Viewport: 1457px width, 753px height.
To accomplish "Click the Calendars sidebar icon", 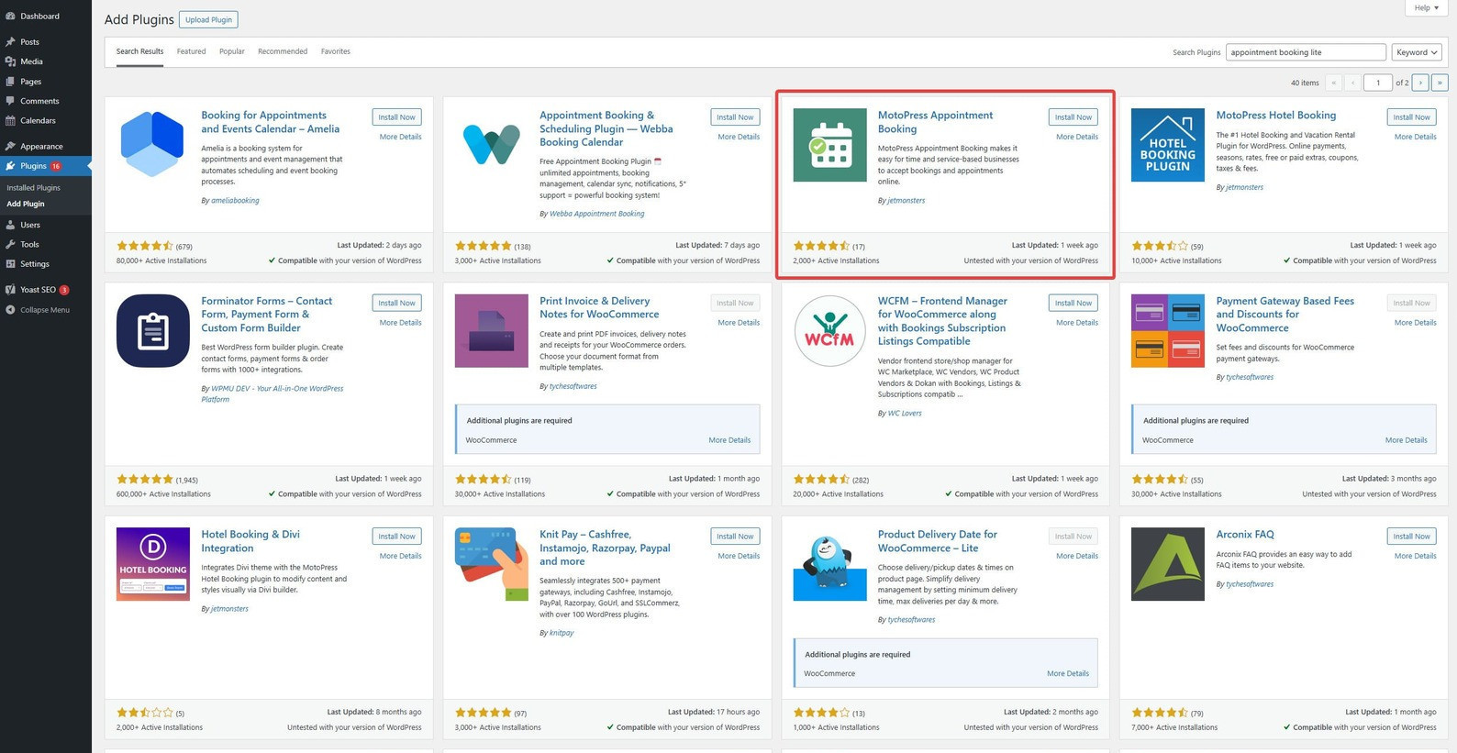I will pos(10,120).
